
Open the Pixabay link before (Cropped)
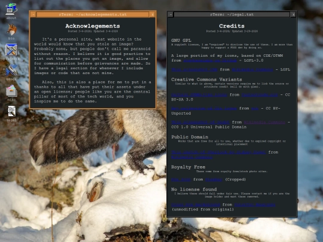tap(214, 179)
